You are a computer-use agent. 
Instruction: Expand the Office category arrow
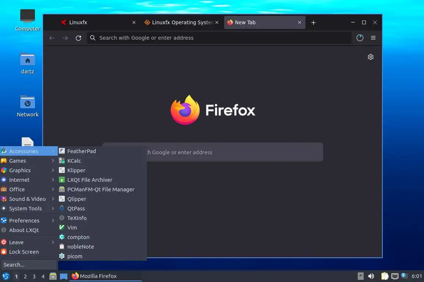tap(53, 189)
